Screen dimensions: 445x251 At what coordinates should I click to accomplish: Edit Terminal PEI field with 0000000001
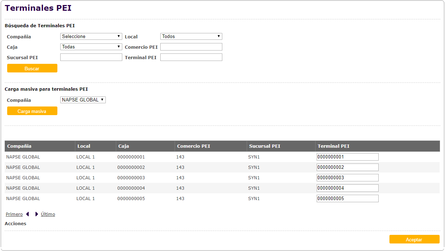pos(347,157)
